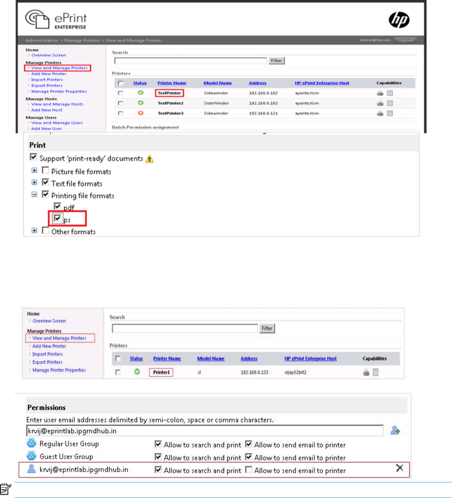This screenshot has width=452, height=498.
Task: Expand Picture file formats tree
Action: tap(35, 171)
